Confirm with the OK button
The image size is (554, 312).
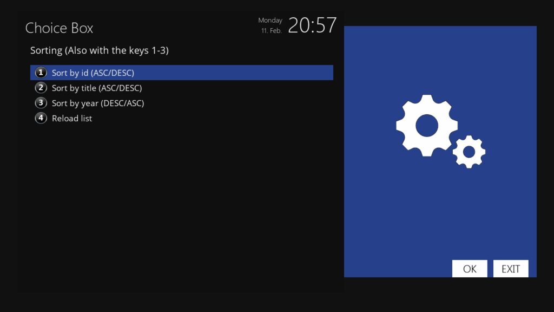pos(470,269)
